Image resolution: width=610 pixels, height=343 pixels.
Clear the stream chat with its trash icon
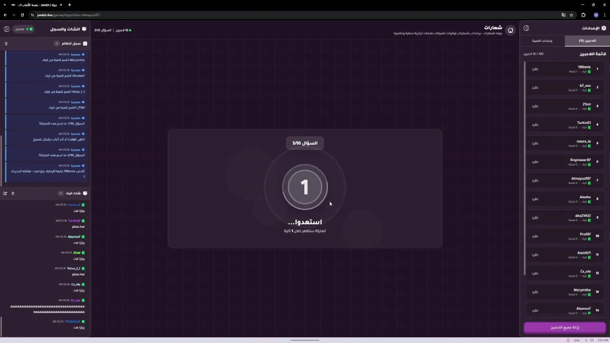pyautogui.click(x=13, y=193)
